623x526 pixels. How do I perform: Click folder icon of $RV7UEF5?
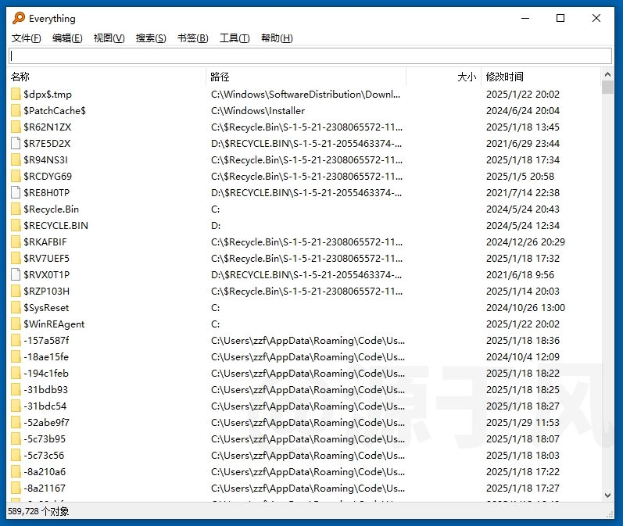[x=16, y=259]
